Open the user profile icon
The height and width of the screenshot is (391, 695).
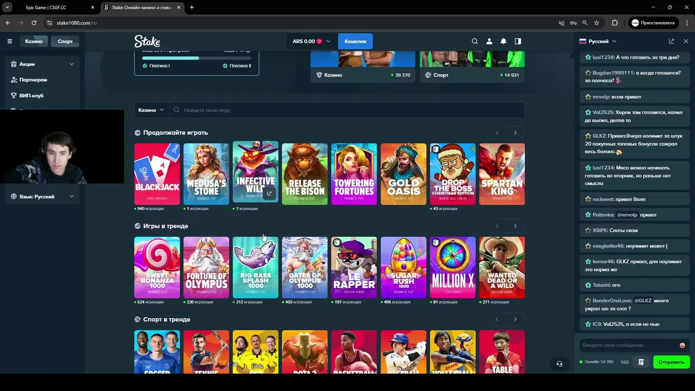click(489, 41)
